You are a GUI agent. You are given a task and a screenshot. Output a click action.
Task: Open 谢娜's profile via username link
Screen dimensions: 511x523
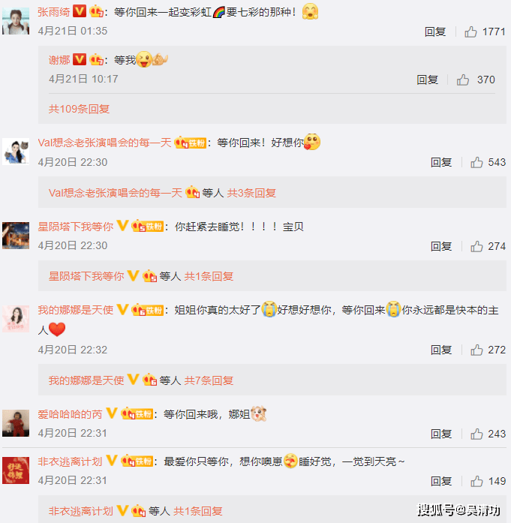coord(59,60)
